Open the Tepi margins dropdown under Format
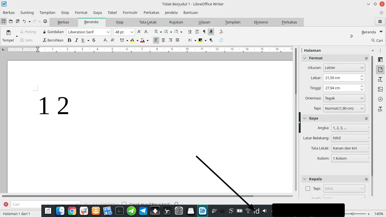Viewport: 386px width, 217px height. pos(344,108)
